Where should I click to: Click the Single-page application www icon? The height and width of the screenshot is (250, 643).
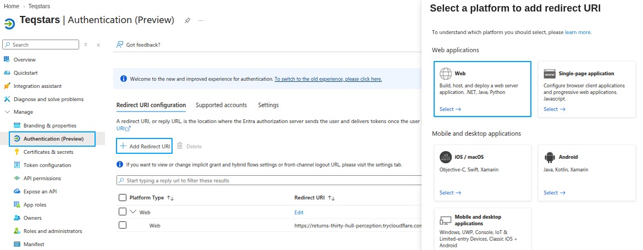pos(550,74)
